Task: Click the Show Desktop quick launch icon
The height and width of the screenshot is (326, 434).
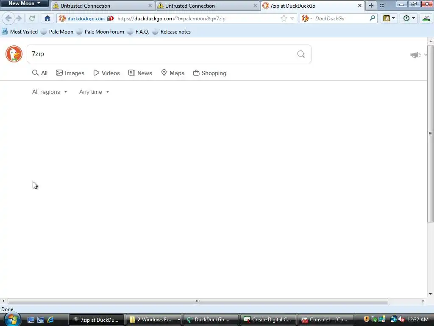Action: [31, 320]
